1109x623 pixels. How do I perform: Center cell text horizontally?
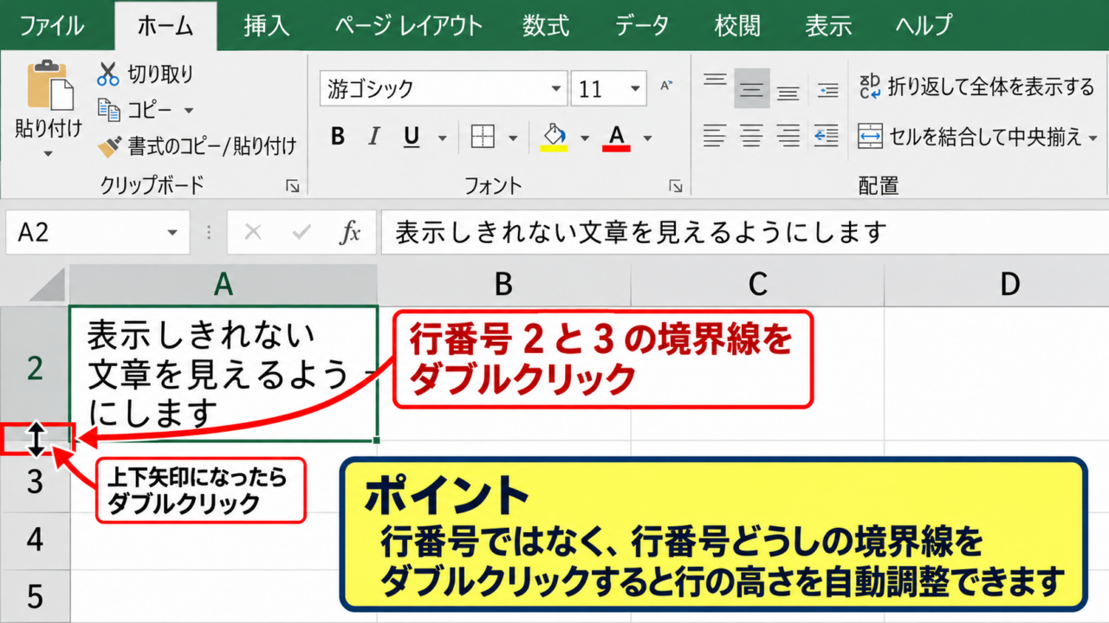[751, 136]
